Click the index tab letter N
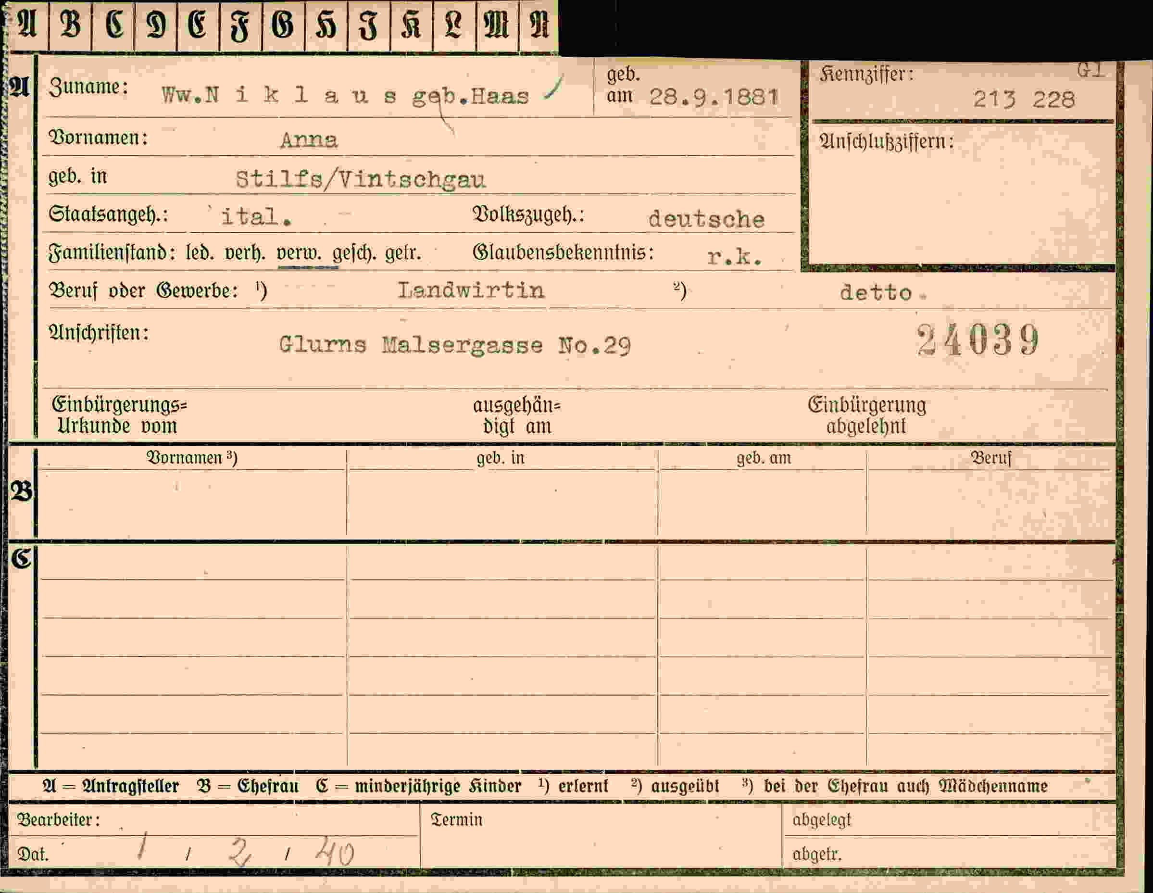 [539, 25]
